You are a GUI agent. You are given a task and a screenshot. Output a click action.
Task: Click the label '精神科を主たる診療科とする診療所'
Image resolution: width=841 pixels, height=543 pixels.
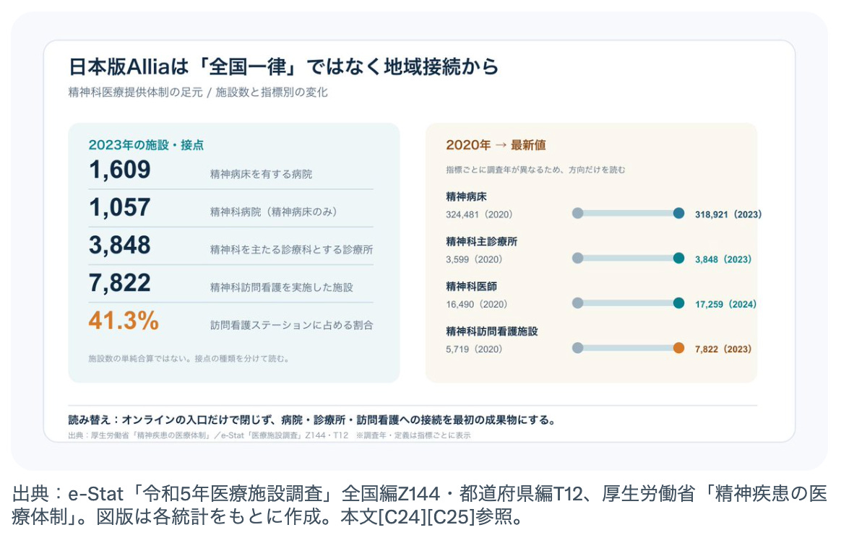[291, 249]
